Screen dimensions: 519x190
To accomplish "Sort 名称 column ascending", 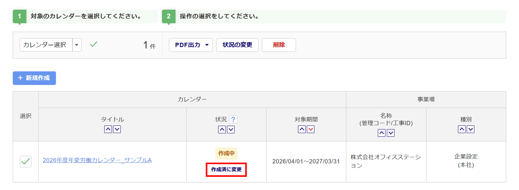I will (381, 133).
